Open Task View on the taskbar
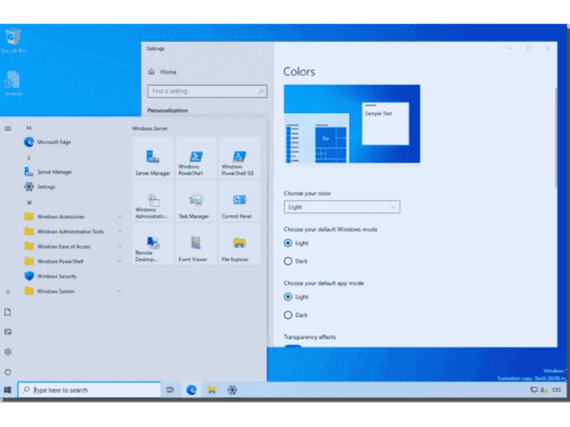 [x=170, y=390]
